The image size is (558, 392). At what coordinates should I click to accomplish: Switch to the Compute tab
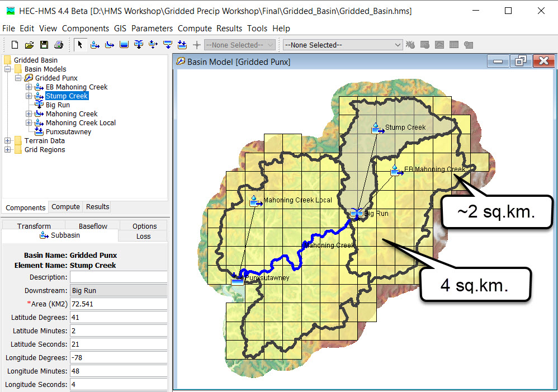click(x=65, y=207)
